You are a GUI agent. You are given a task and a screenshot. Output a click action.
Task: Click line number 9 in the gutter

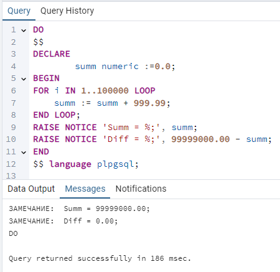13,127
